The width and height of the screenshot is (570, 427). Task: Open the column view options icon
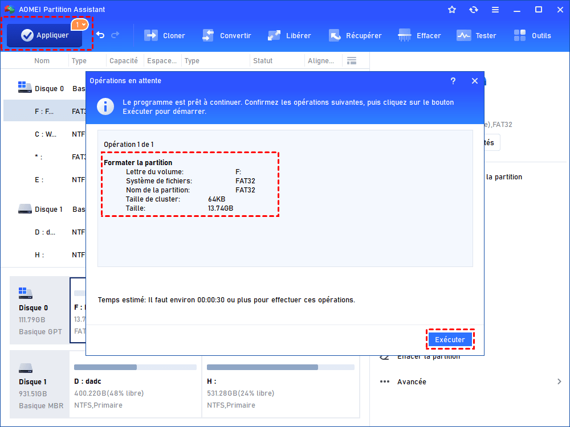[351, 61]
